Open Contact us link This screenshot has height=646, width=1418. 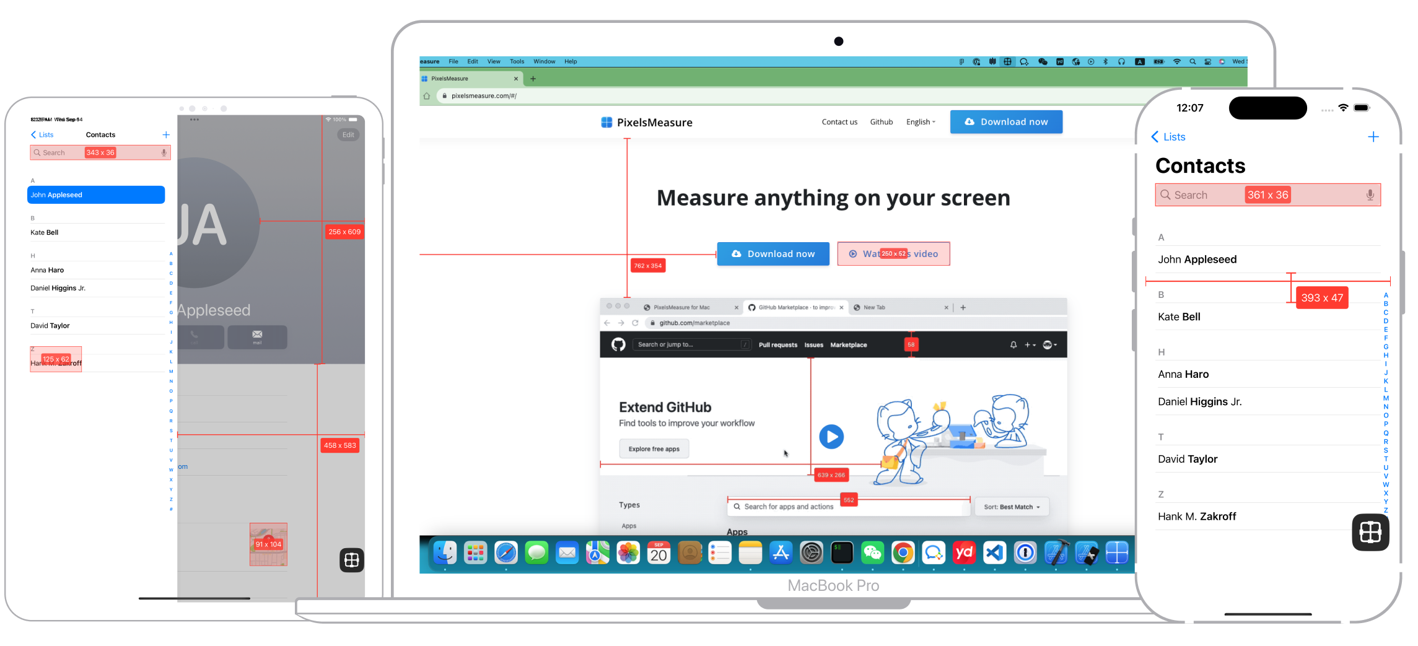tap(839, 122)
